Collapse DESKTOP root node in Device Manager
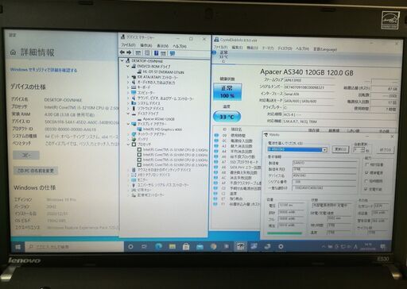 (122, 61)
